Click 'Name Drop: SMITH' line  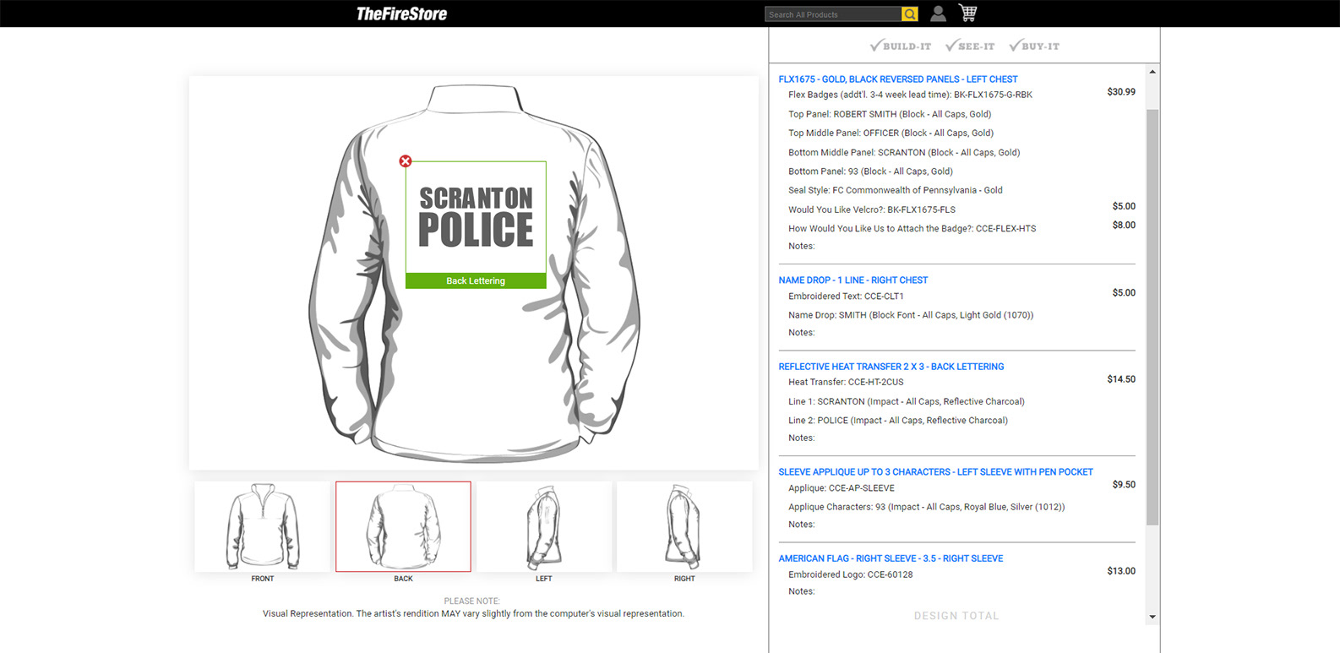(x=911, y=315)
